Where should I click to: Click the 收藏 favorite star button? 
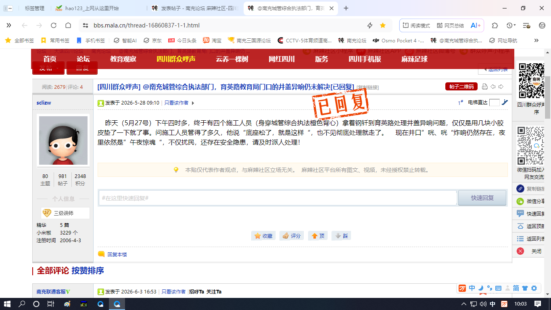pyautogui.click(x=263, y=236)
